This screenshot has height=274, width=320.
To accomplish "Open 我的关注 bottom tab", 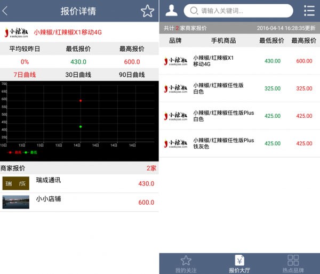I will (186, 263).
